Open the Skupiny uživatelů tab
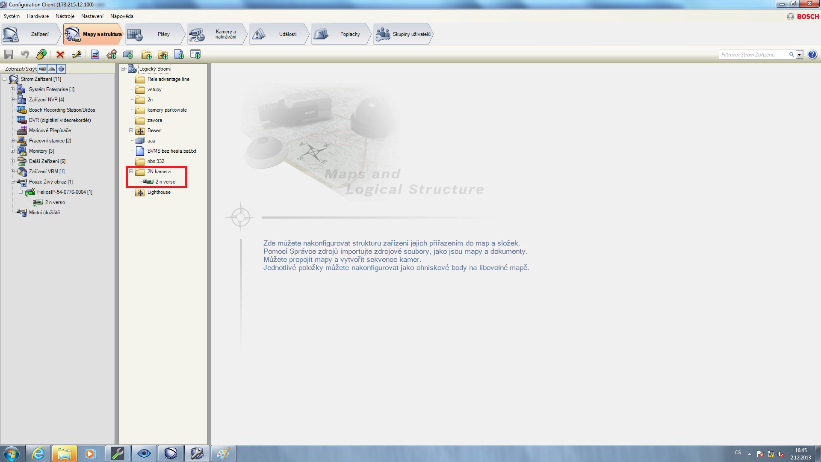The image size is (821, 462). coord(403,34)
